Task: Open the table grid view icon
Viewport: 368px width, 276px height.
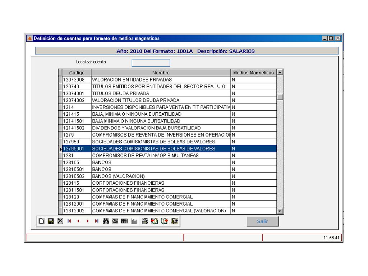Action: coord(124,221)
